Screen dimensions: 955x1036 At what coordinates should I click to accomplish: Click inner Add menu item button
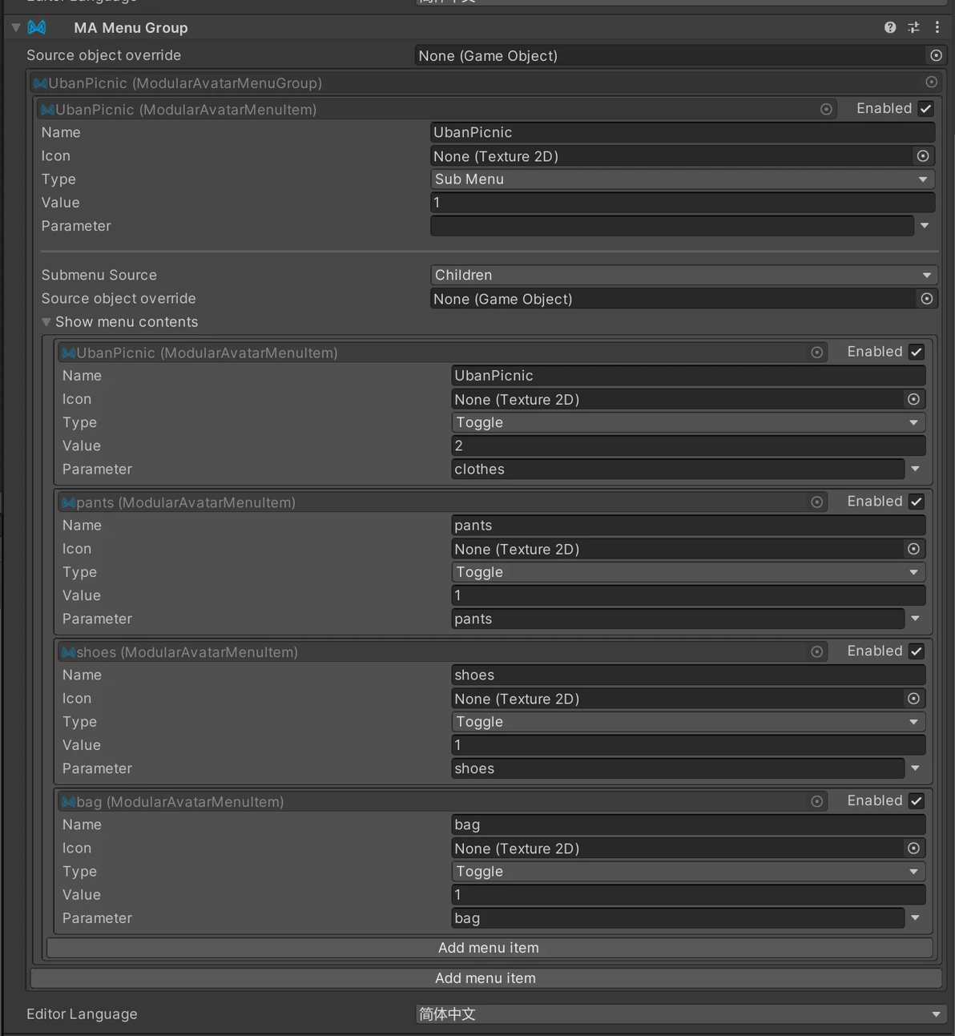[x=489, y=948]
